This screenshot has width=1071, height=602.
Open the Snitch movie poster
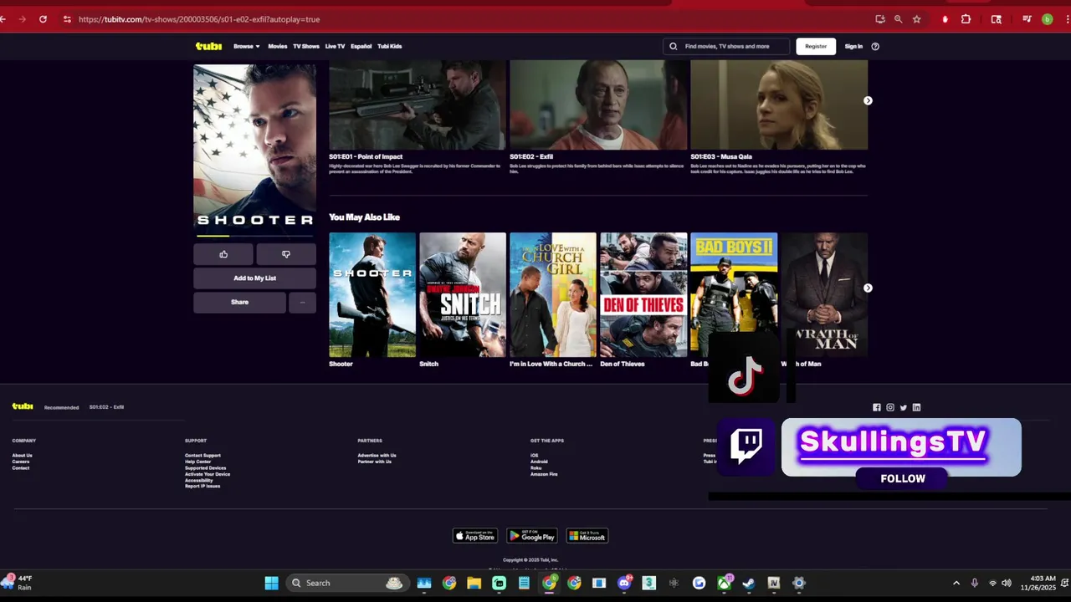coord(463,294)
